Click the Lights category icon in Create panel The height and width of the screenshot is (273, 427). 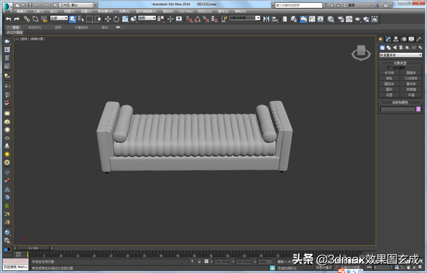pyautogui.click(x=395, y=48)
